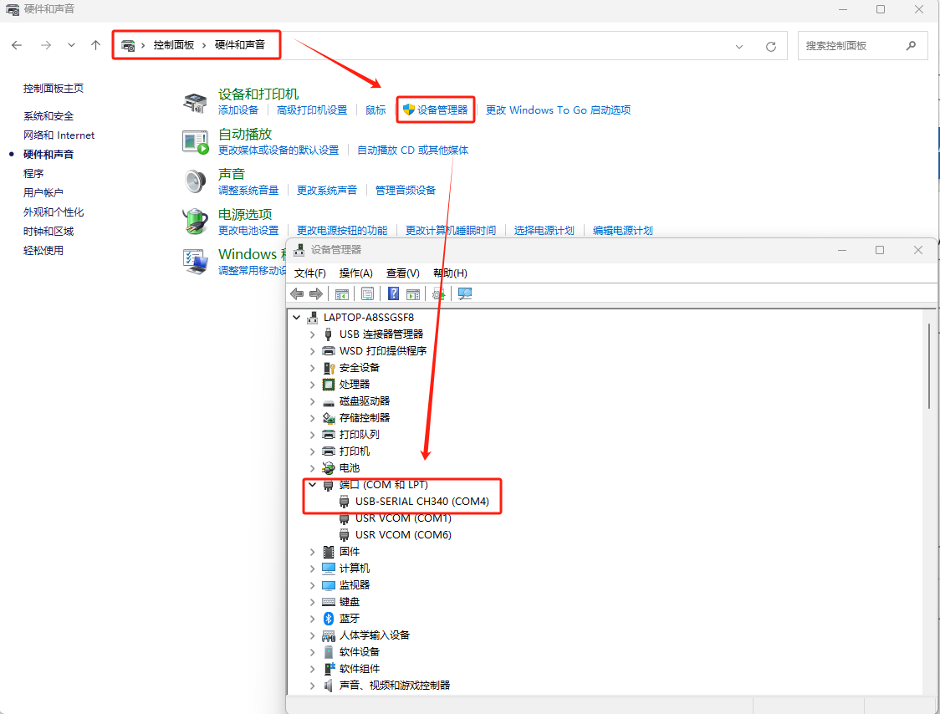Click the Control Panel forward arrow
This screenshot has height=714, width=940.
(45, 45)
